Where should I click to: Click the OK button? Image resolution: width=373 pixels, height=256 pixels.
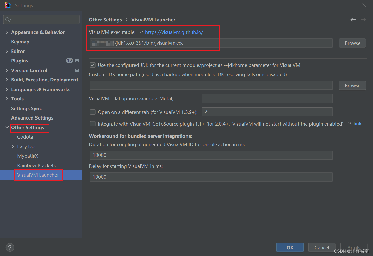[x=290, y=247]
